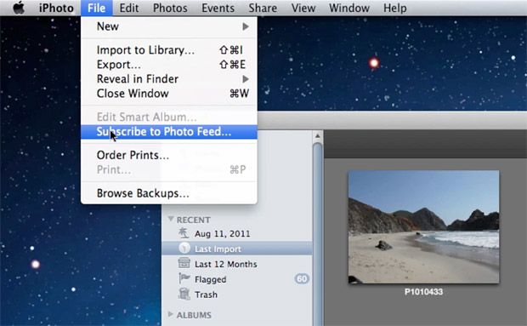Viewport: 527px width, 326px height.
Task: Click the Last 12 Months calendar icon
Action: click(x=184, y=263)
